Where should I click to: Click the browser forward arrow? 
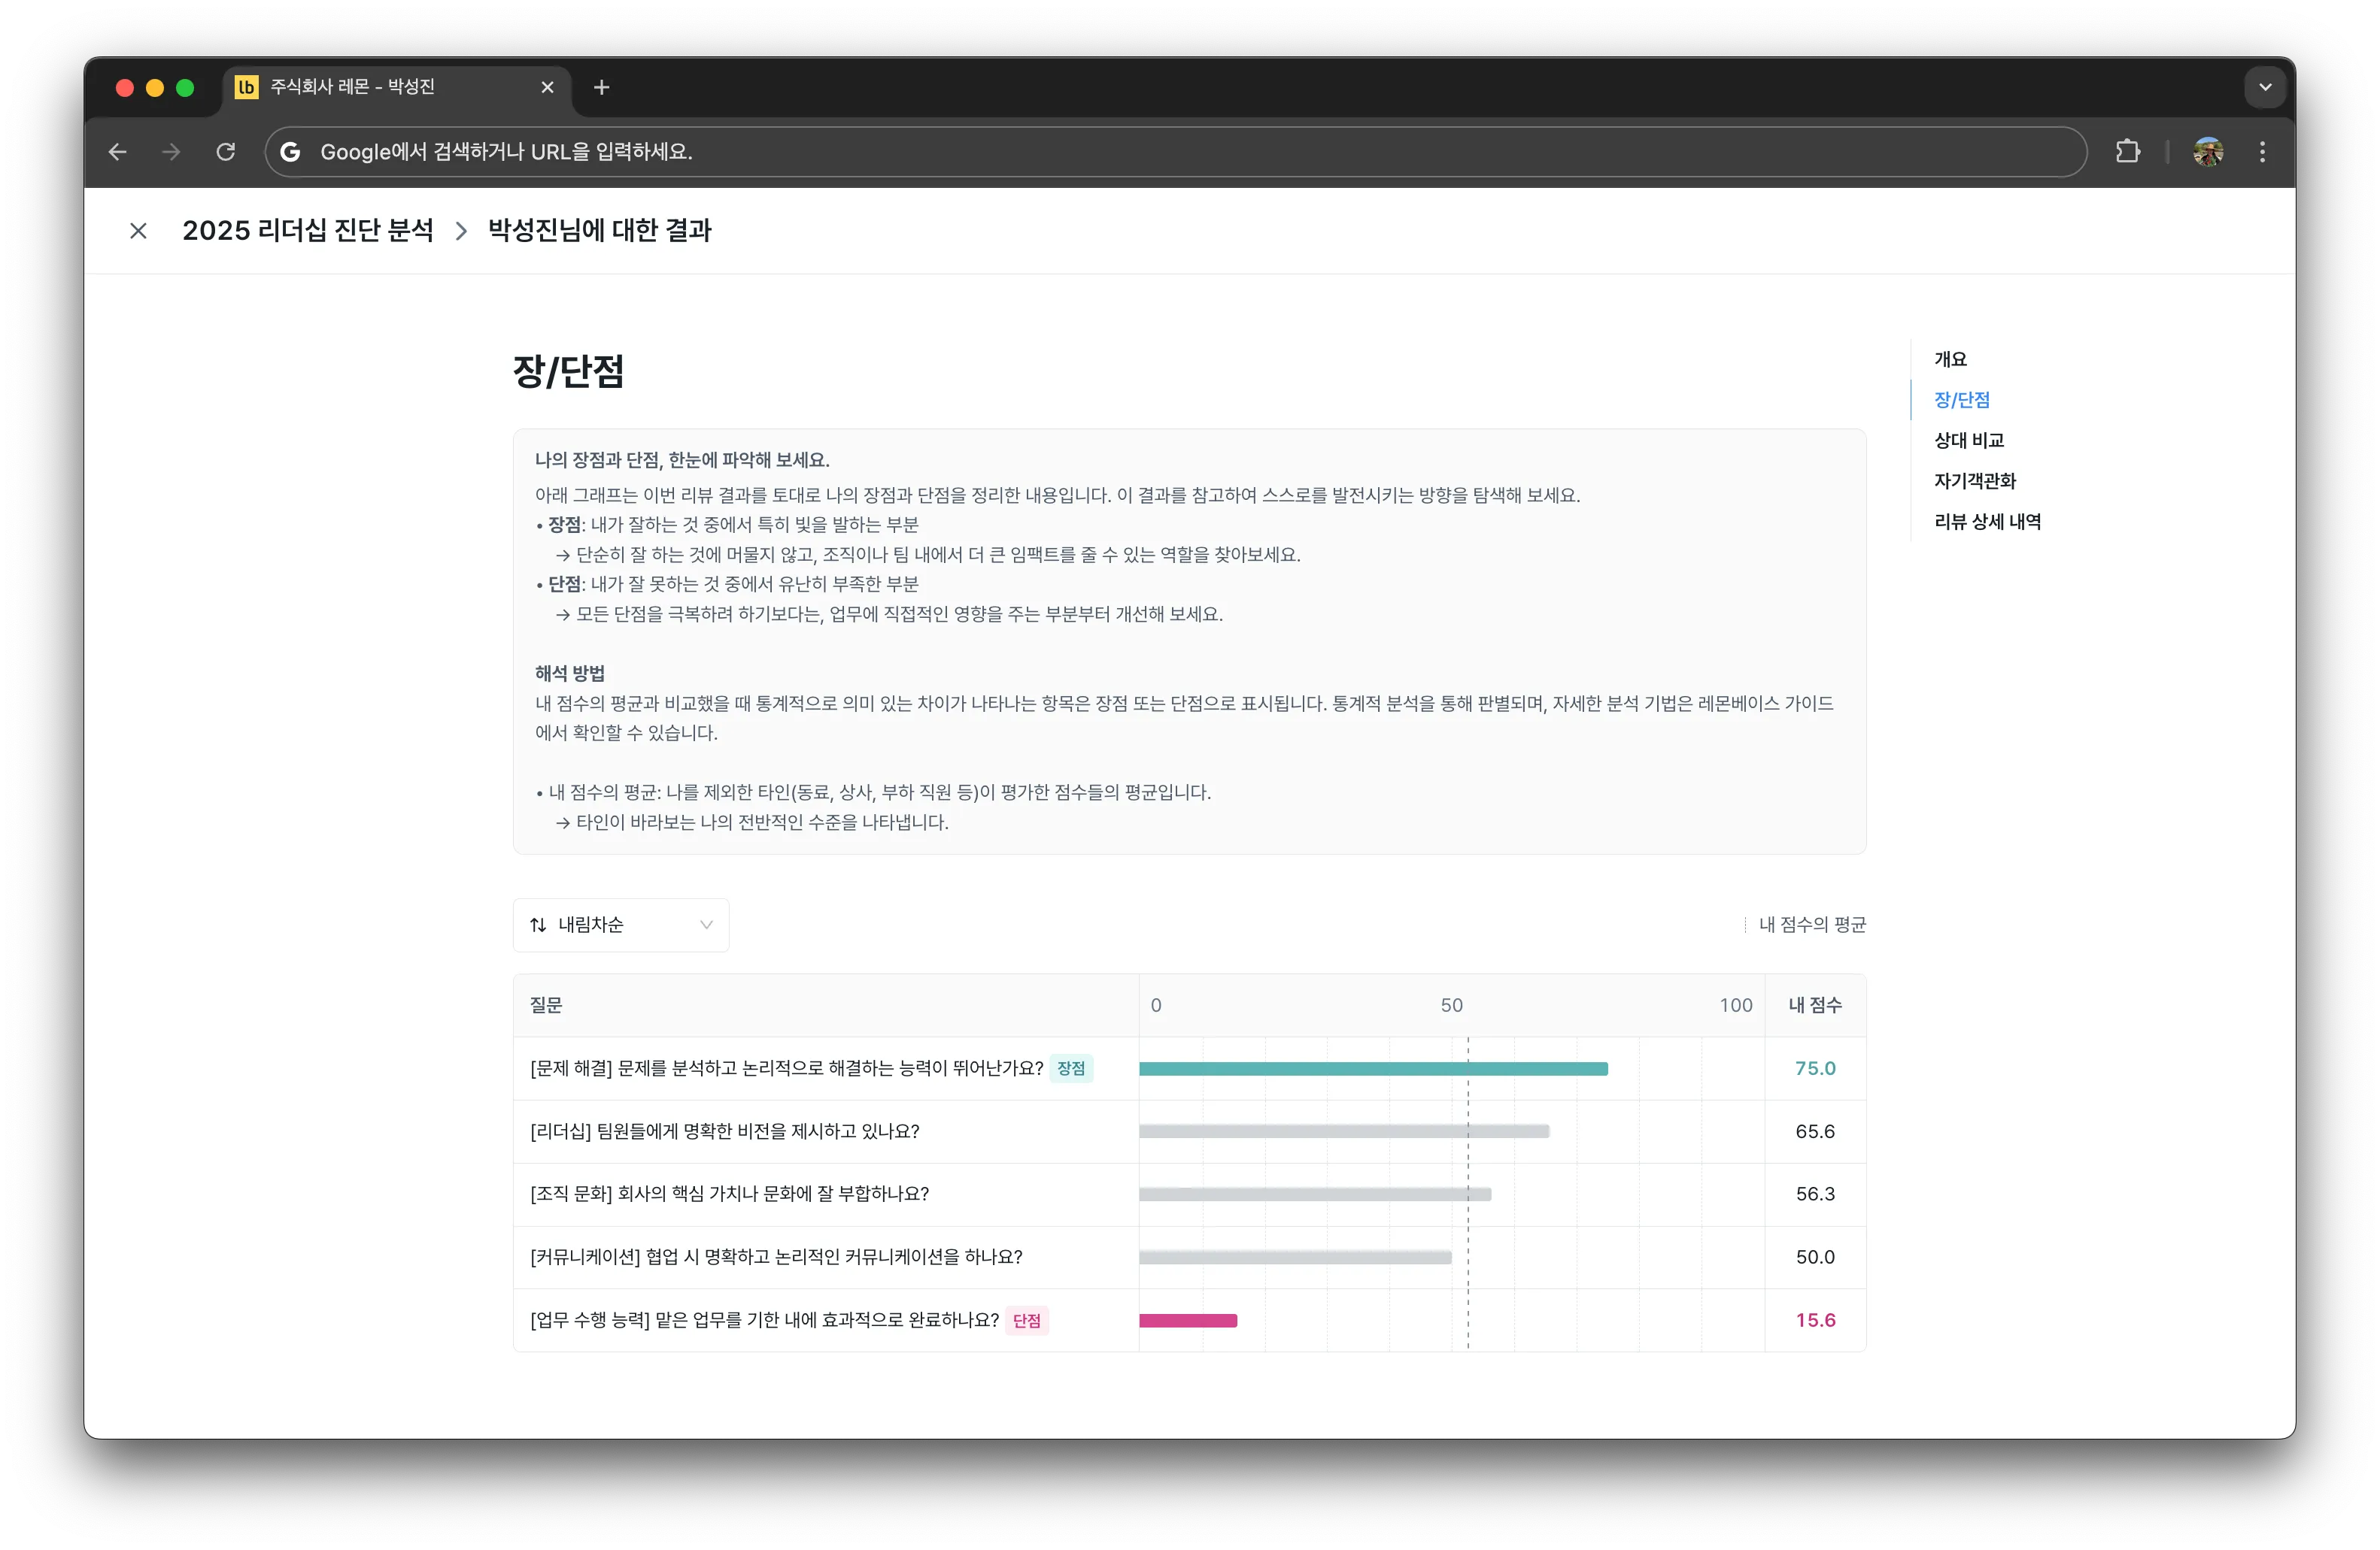pyautogui.click(x=172, y=152)
